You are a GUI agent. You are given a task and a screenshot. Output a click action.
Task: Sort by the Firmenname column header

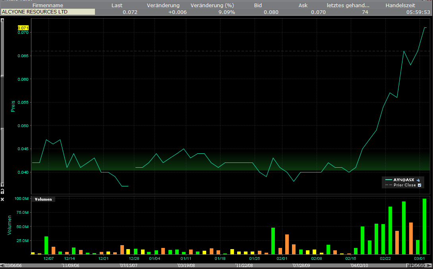tap(48, 6)
